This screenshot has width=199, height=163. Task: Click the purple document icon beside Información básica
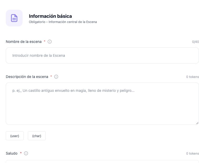pyautogui.click(x=14, y=18)
